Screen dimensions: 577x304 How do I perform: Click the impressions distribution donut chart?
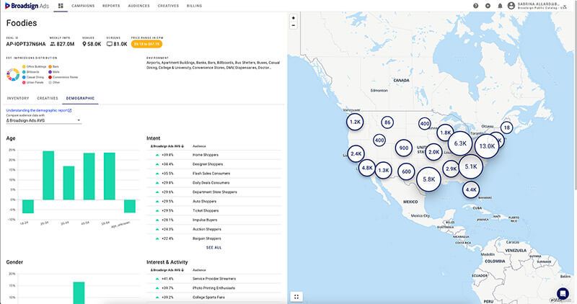pos(13,75)
